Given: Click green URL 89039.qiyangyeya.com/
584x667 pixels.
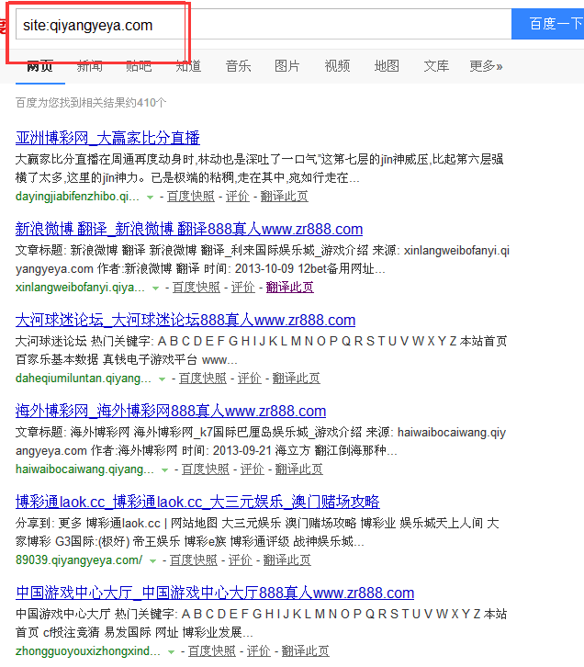Looking at the screenshot, I should click(x=79, y=560).
